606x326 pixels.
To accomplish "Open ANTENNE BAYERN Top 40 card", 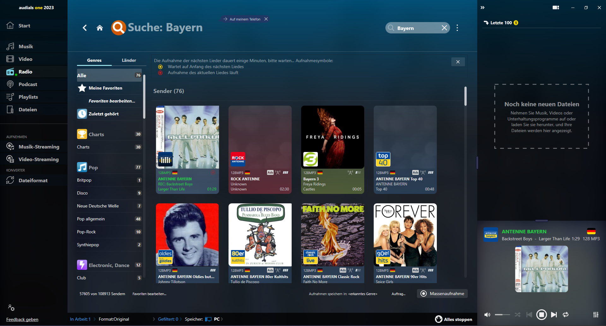I will coord(405,150).
